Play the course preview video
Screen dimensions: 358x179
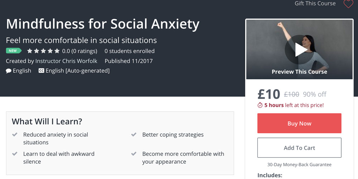click(299, 50)
